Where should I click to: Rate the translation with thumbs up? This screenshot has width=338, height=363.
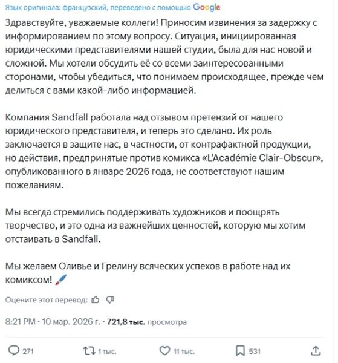pyautogui.click(x=96, y=300)
